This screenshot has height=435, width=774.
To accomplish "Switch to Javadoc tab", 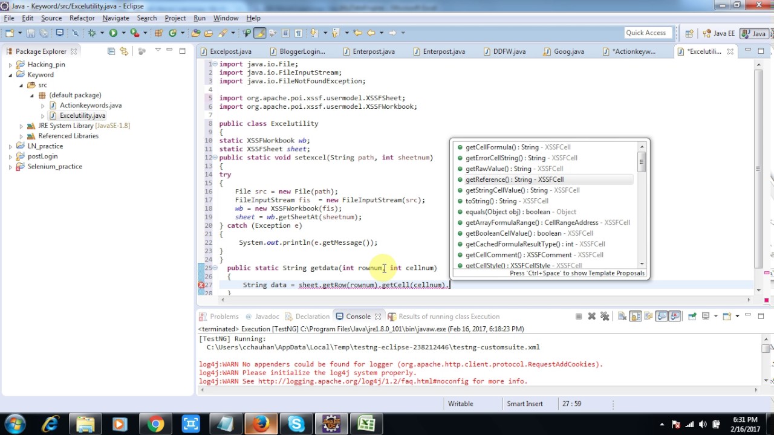I will tap(262, 316).
